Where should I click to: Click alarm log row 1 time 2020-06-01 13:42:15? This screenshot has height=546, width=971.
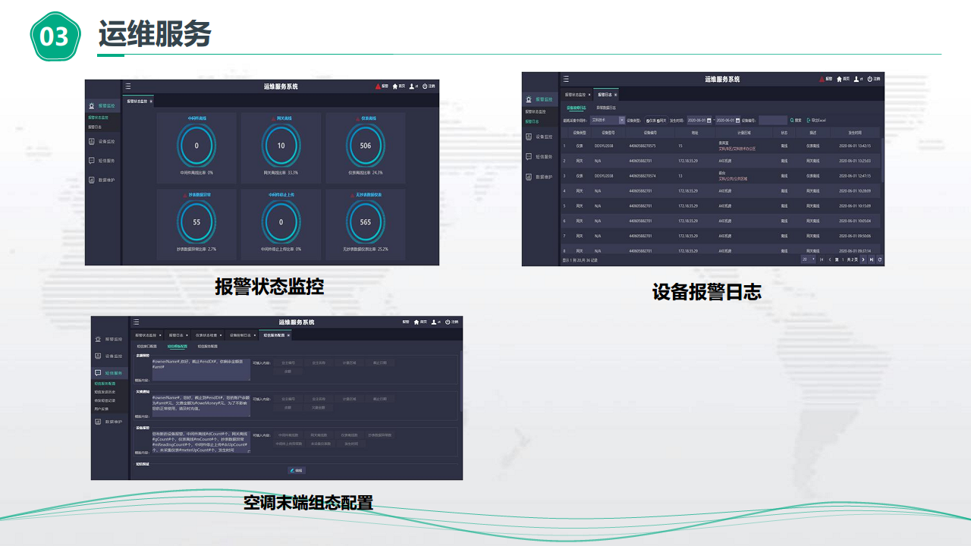855,146
